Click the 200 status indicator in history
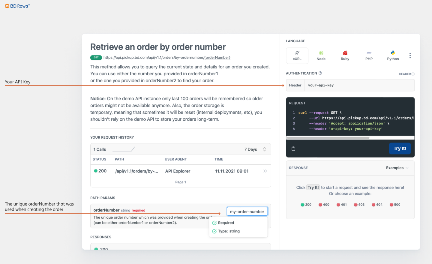Image resolution: width=432 pixels, height=264 pixels. click(100, 171)
